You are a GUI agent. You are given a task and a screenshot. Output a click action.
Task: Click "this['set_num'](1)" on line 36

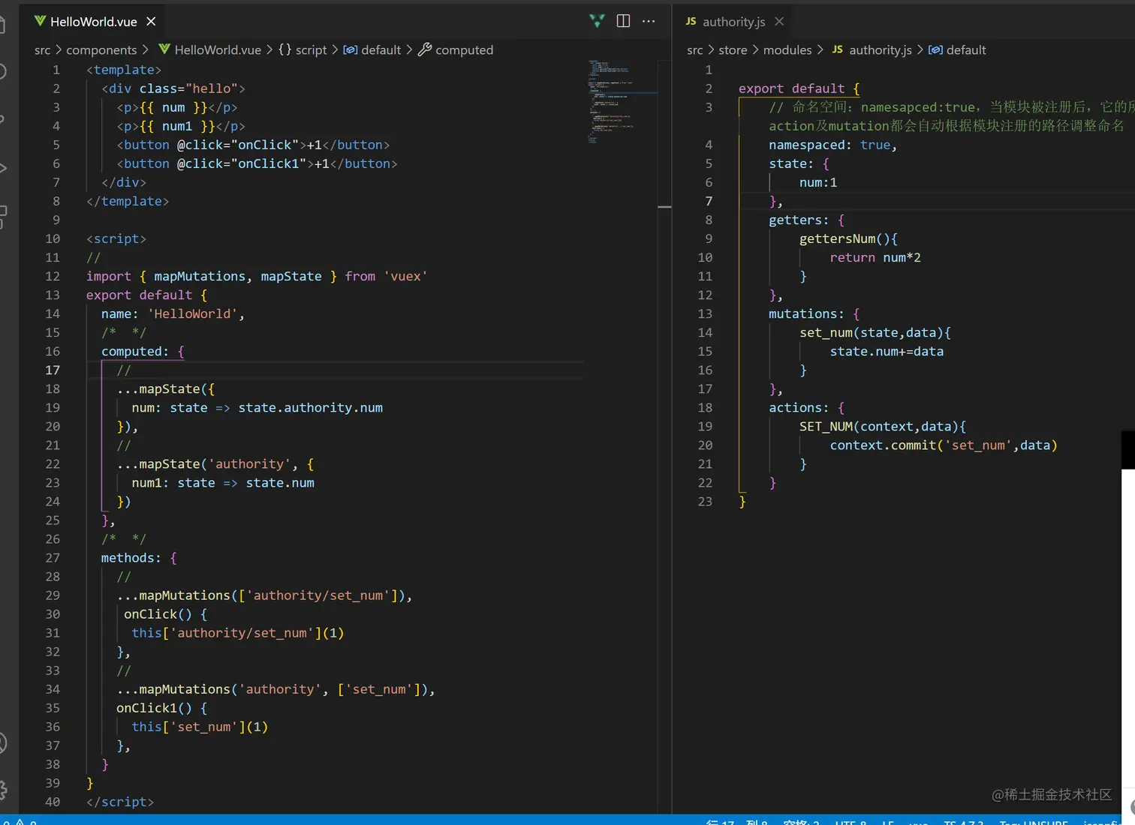coord(200,726)
